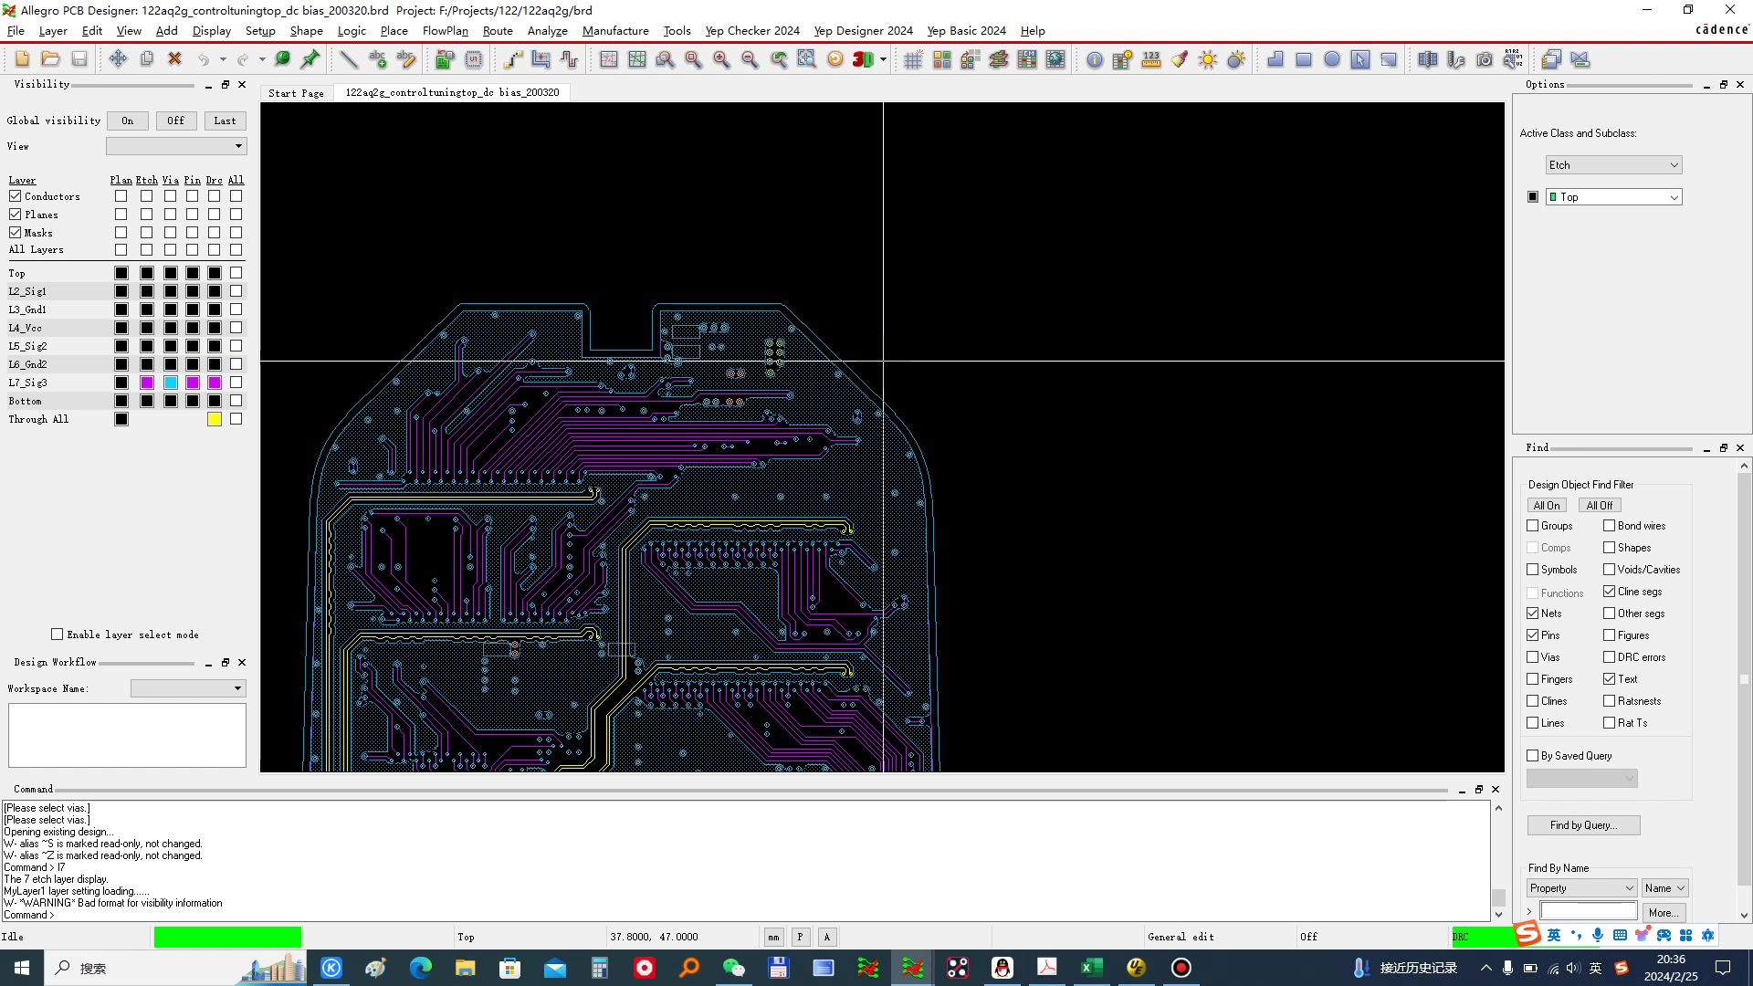The width and height of the screenshot is (1753, 986).
Task: Click the Find by Query button
Action: coord(1583,825)
